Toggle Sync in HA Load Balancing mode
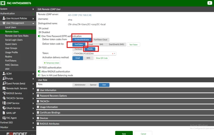This screenshot has height=135, width=214. tap(39, 75)
